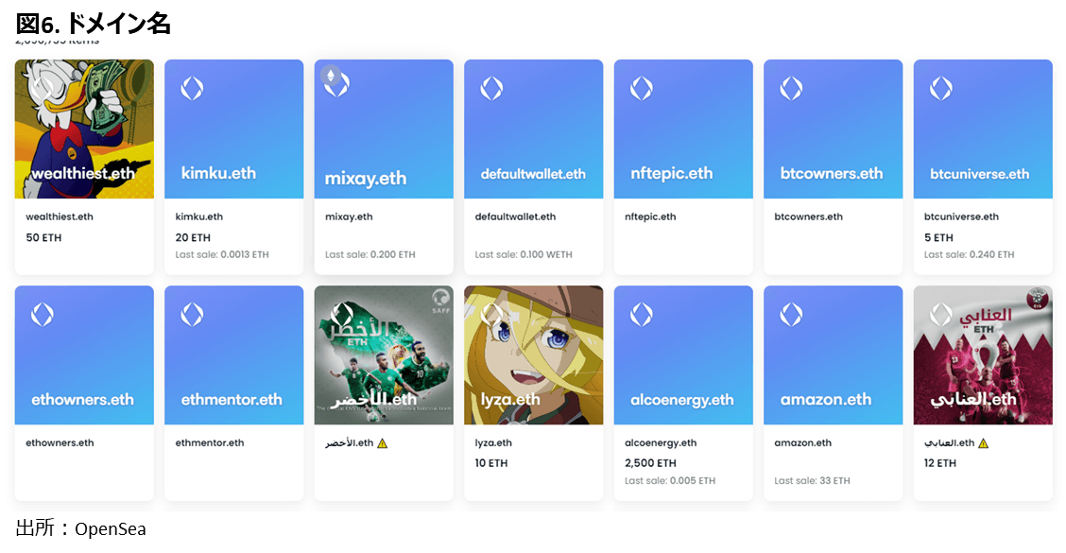Click the 2,500 ETH price on alcoenergy.eth
Image resolution: width=1066 pixels, height=553 pixels.
click(650, 463)
